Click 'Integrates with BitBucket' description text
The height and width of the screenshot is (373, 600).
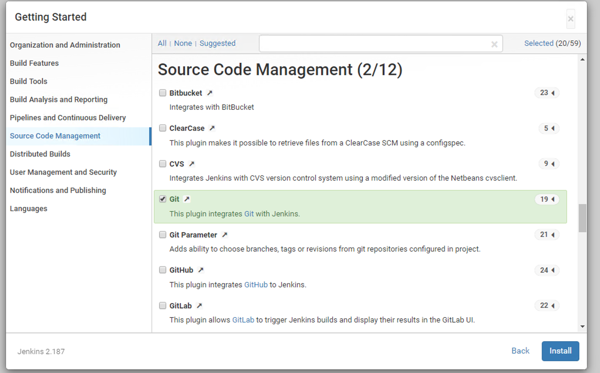pyautogui.click(x=212, y=107)
